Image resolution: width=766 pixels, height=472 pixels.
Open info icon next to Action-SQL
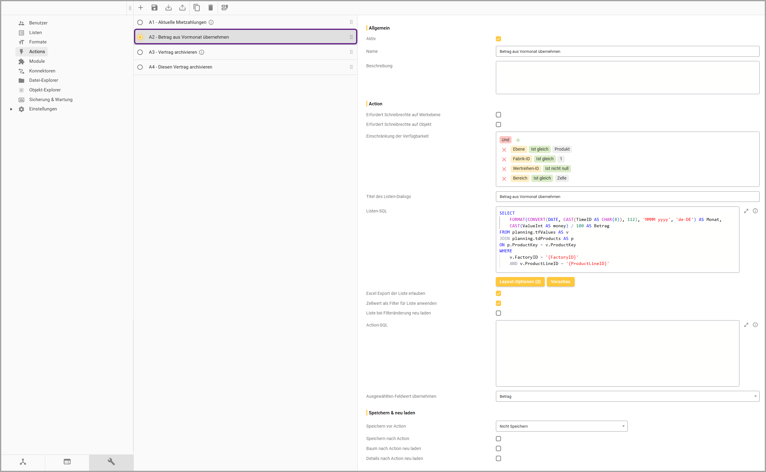[x=755, y=325]
